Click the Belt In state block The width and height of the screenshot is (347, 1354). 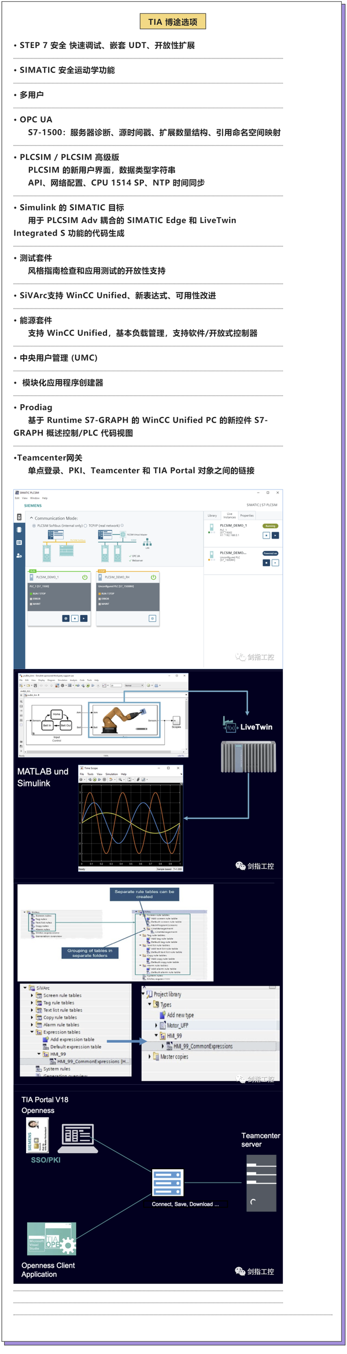click(47, 725)
